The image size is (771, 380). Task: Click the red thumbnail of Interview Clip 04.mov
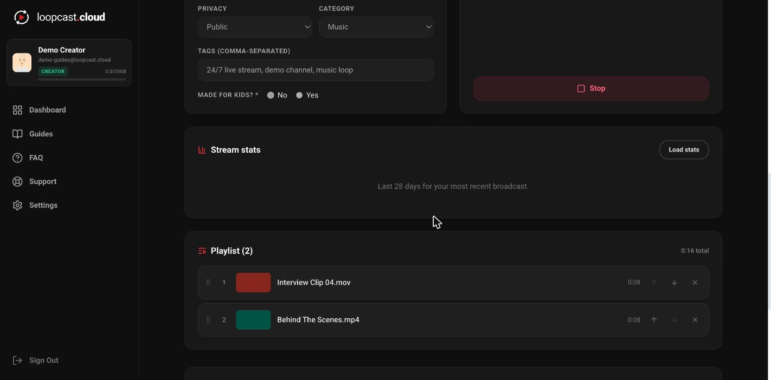pos(253,283)
